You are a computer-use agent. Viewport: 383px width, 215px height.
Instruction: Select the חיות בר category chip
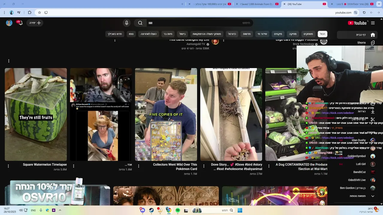tap(168, 34)
